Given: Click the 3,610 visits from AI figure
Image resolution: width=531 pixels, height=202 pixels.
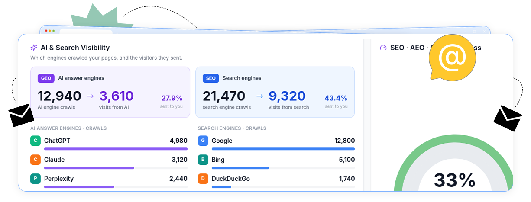Looking at the screenshot, I should 117,96.
